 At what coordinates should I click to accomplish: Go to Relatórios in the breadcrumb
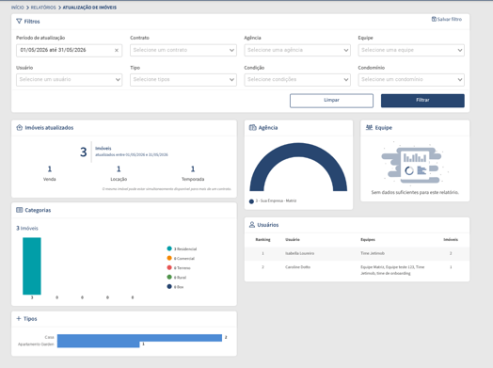tap(43, 8)
